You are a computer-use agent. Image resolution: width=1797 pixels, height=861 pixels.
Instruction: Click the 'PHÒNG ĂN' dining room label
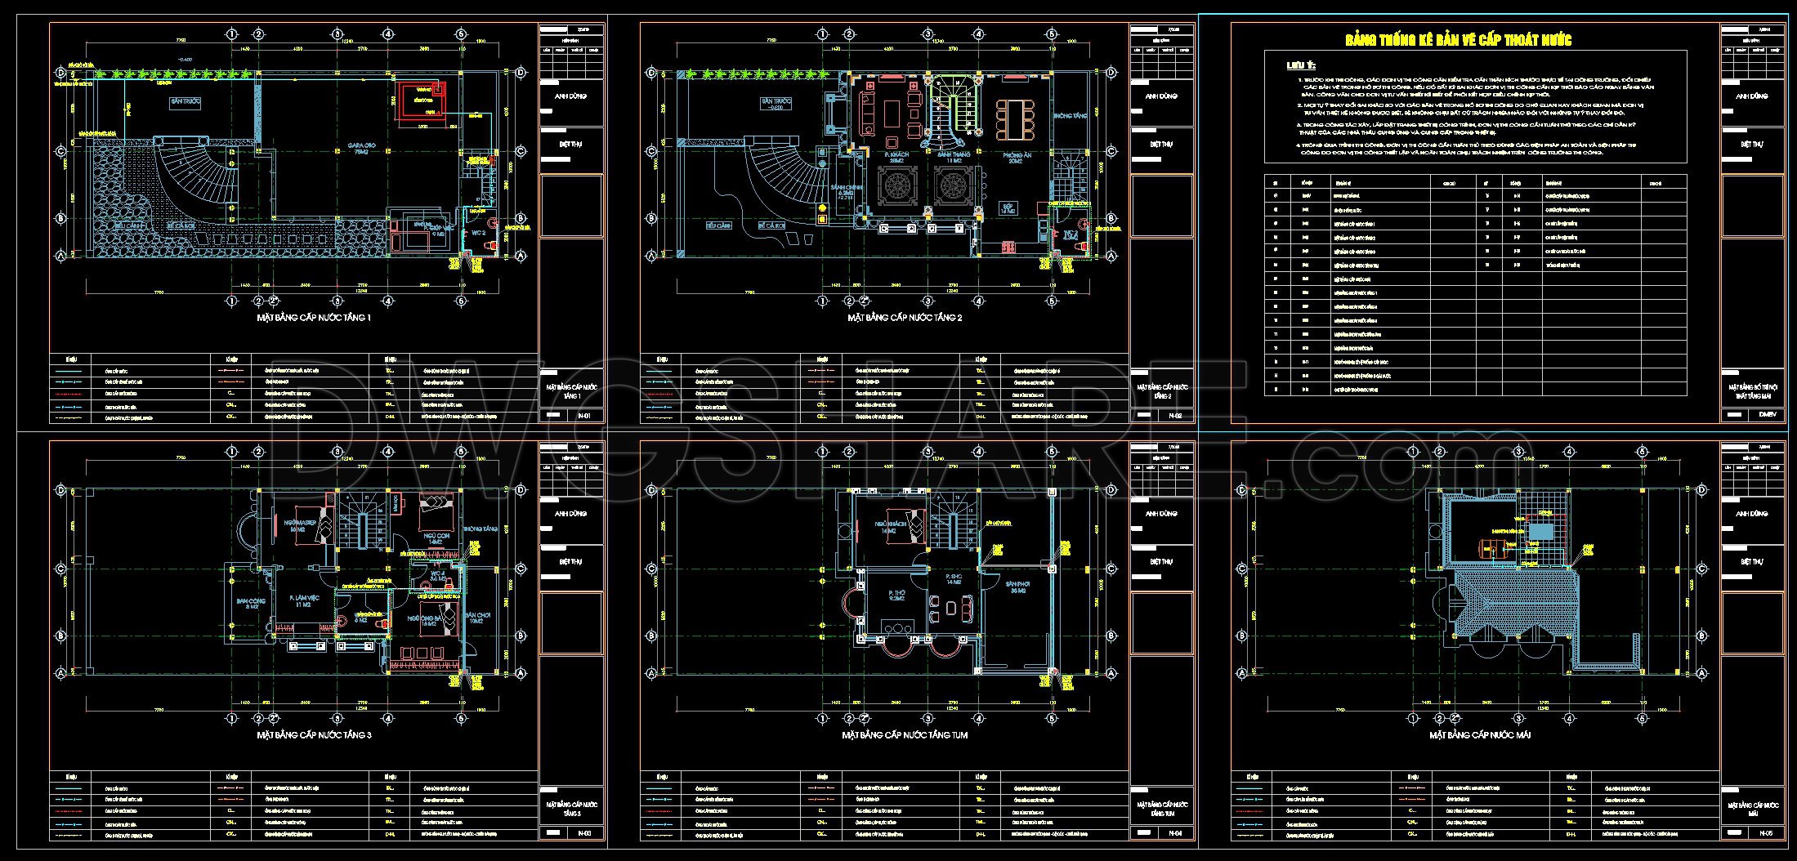pyautogui.click(x=1016, y=154)
